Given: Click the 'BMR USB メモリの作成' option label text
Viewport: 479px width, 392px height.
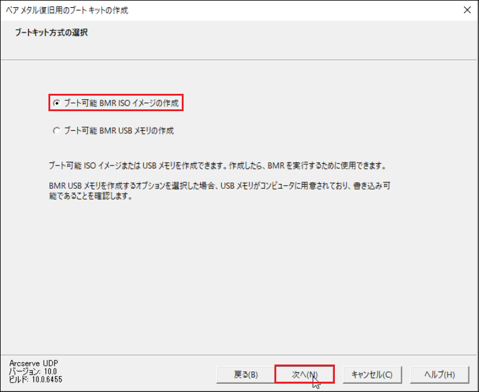Looking at the screenshot, I should click(x=119, y=131).
